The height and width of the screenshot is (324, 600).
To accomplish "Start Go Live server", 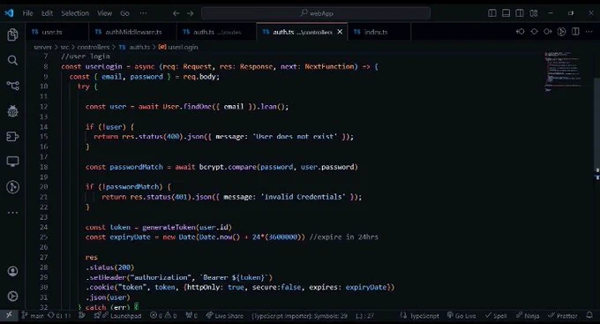I will coord(461,315).
